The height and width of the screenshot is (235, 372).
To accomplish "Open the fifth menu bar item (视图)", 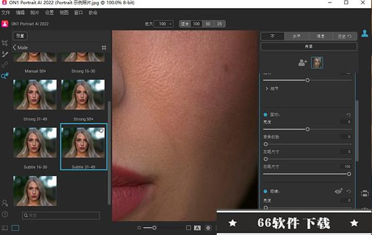I will 64,12.
